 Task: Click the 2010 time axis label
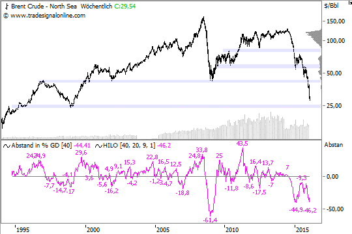pos(232,230)
